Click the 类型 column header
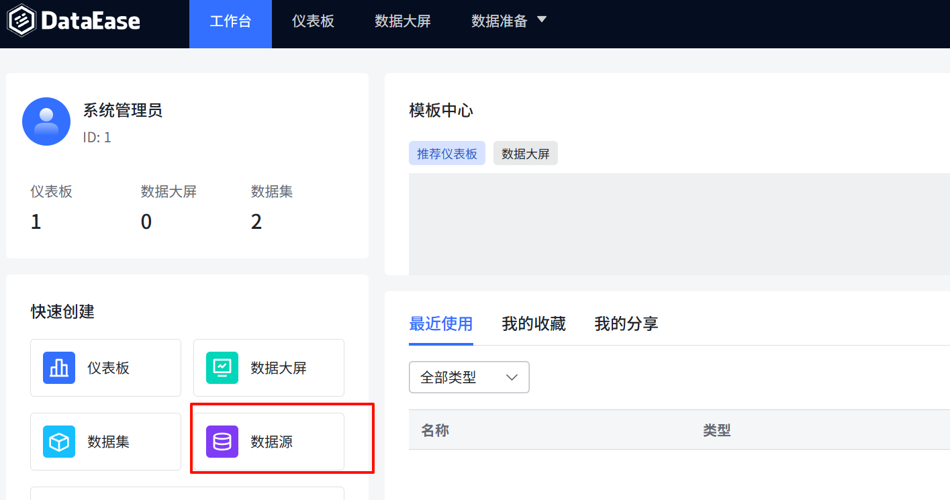Image resolution: width=950 pixels, height=500 pixels. click(716, 430)
